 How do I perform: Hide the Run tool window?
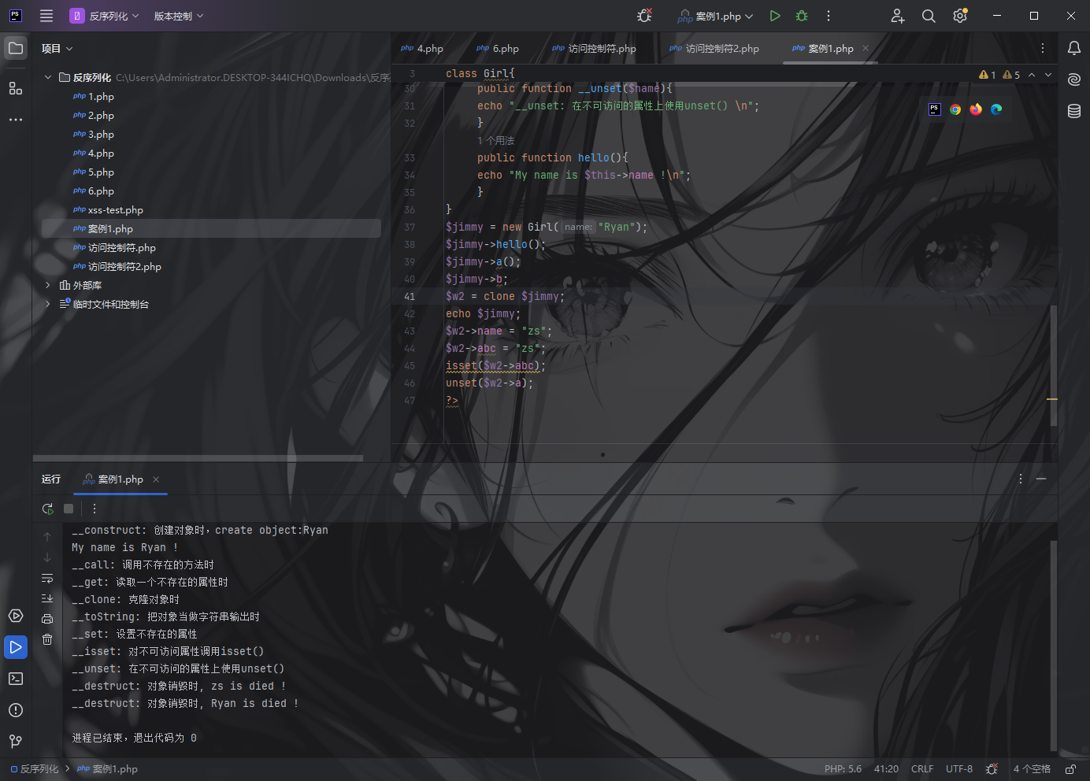(x=1041, y=479)
